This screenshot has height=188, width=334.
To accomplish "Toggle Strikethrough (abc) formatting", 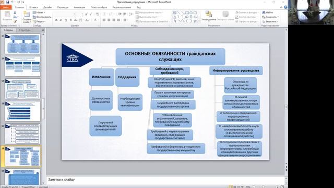I will click(x=76, y=20).
